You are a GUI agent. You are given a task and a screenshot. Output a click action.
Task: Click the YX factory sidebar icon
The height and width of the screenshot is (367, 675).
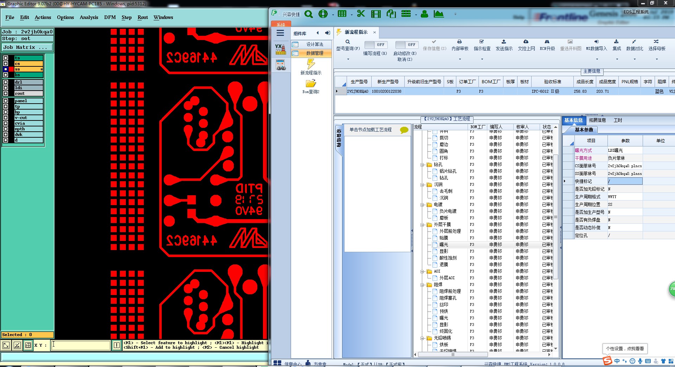280,49
